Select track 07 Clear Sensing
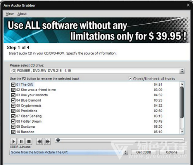This screenshot has height=165, width=193. pyautogui.click(x=29, y=116)
